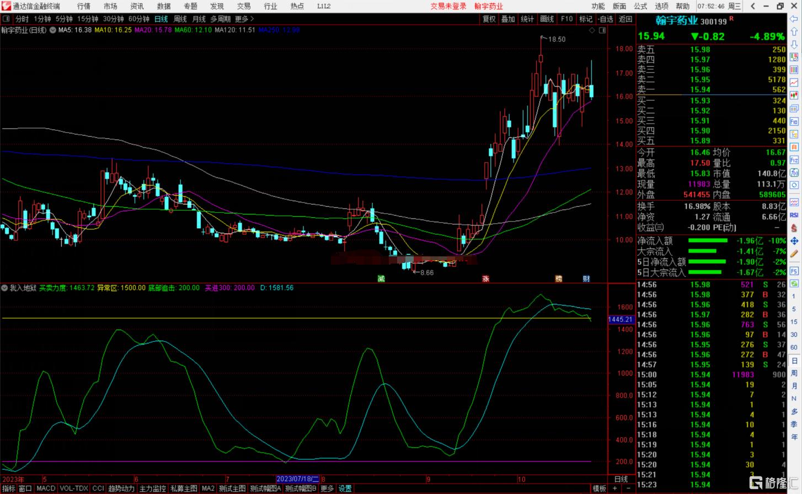The image size is (802, 494).
Task: Select the 月 period sidebar shortcut
Action: [x=794, y=386]
